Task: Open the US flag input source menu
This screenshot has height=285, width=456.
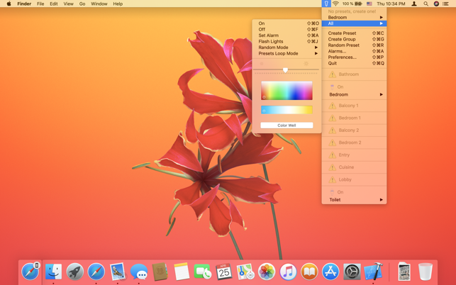Action: pyautogui.click(x=369, y=4)
